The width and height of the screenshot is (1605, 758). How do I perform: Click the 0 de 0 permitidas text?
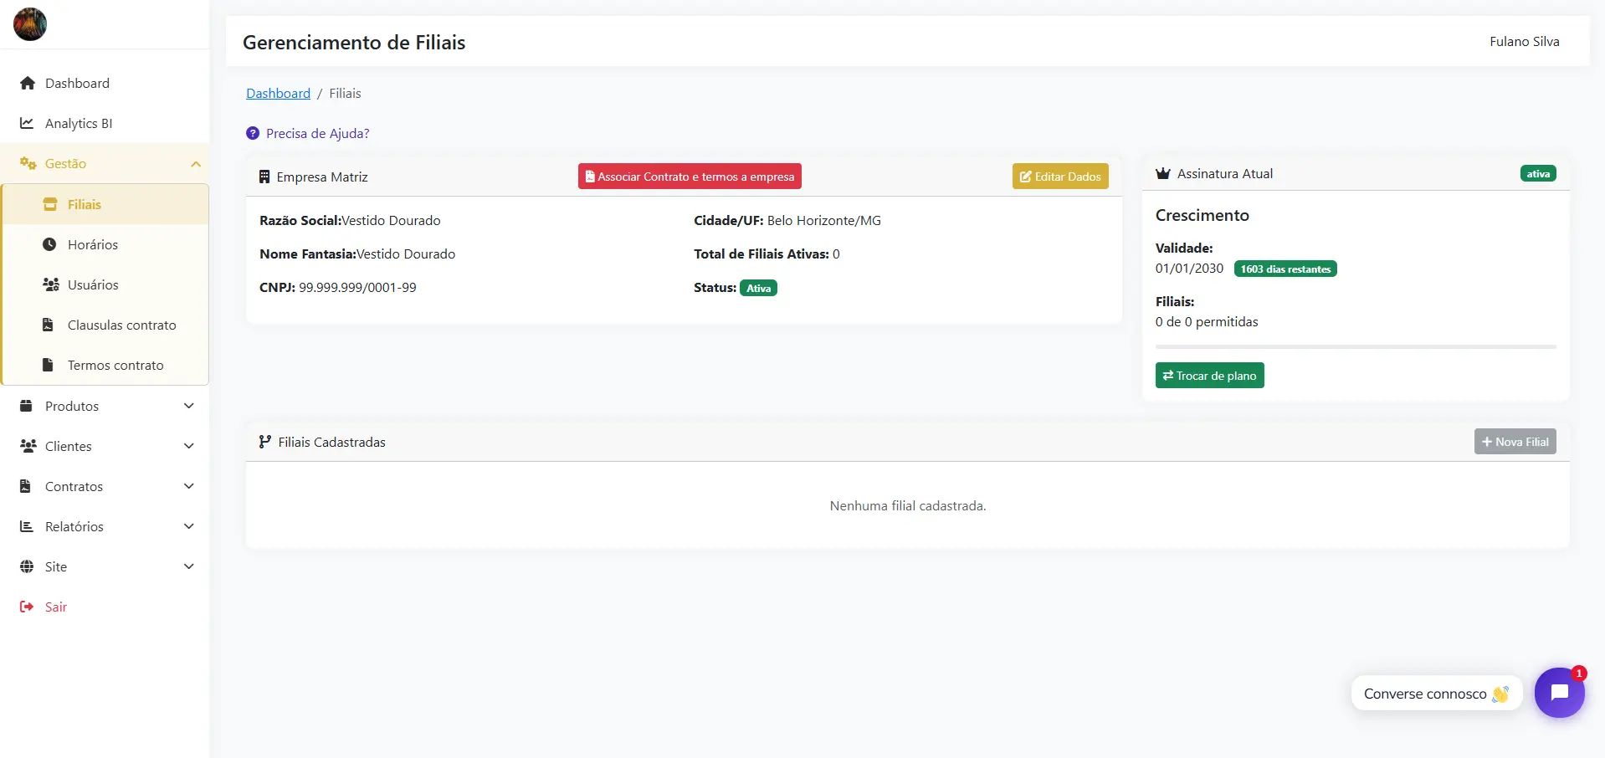pyautogui.click(x=1207, y=321)
